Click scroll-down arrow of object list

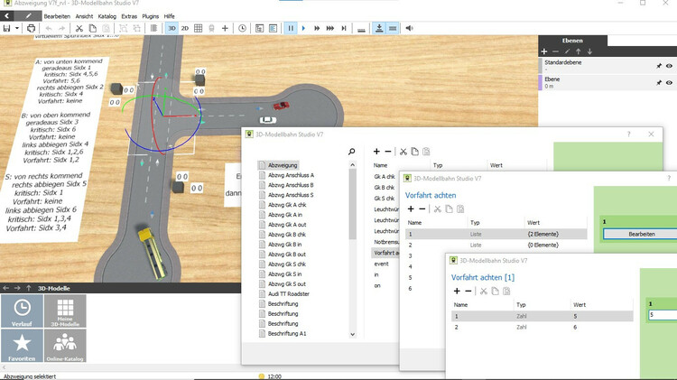352,334
